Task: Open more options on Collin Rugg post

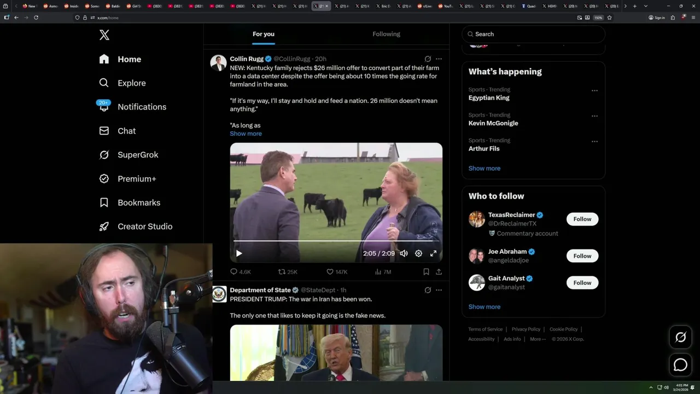Action: (439, 59)
